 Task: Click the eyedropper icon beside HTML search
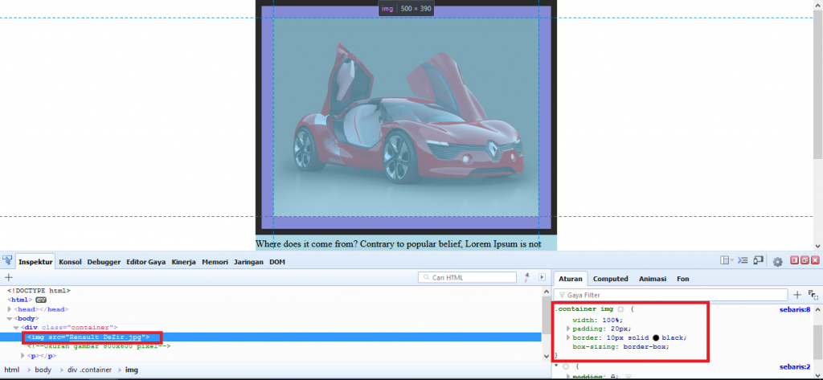tap(527, 277)
